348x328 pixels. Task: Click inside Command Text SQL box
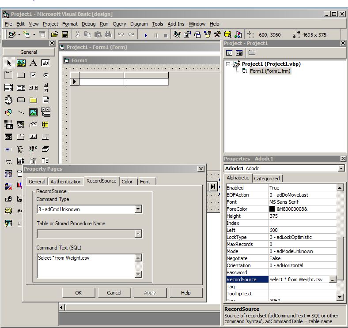[86, 266]
